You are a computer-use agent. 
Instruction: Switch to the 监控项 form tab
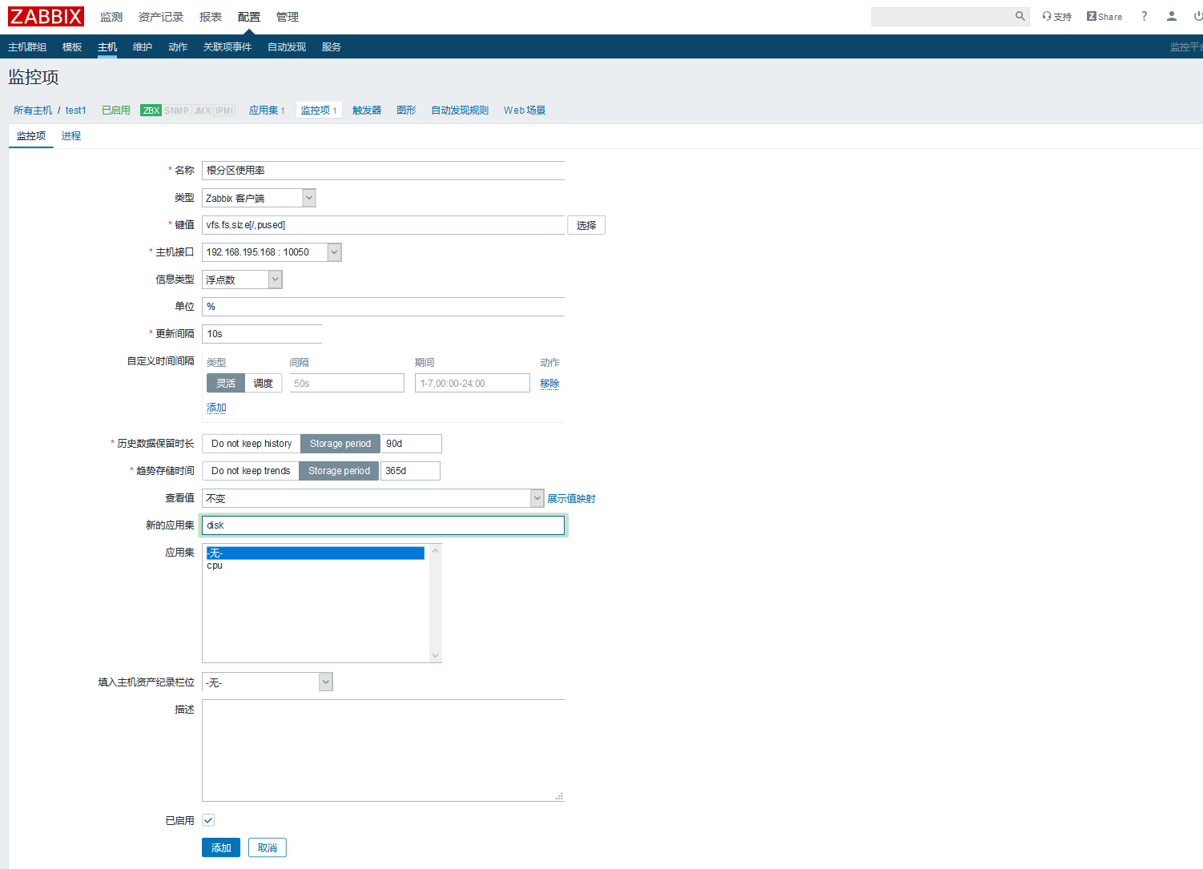(x=31, y=136)
